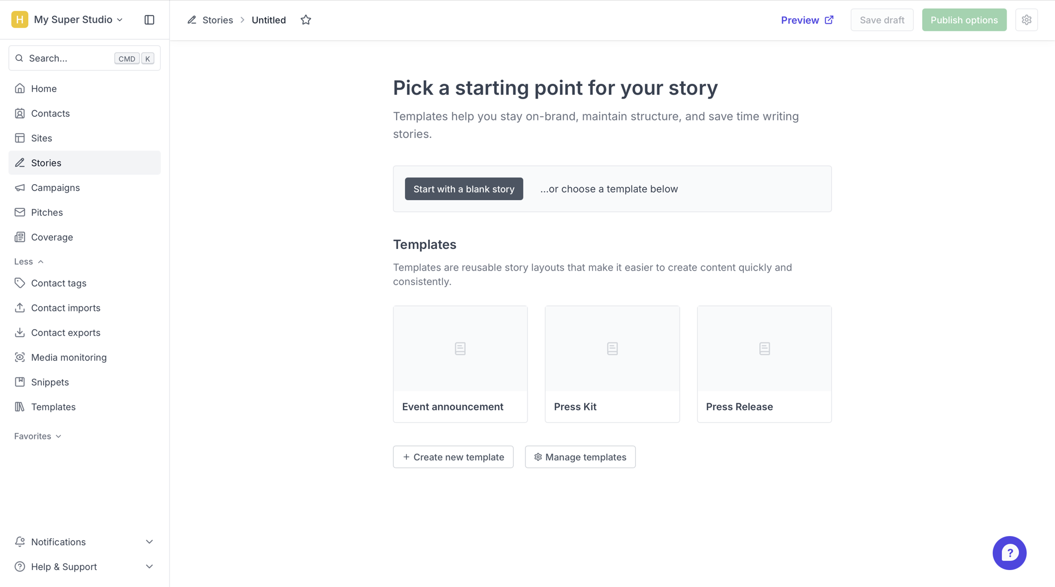1055x587 pixels.
Task: Open Contact tags page
Action: tap(59, 283)
